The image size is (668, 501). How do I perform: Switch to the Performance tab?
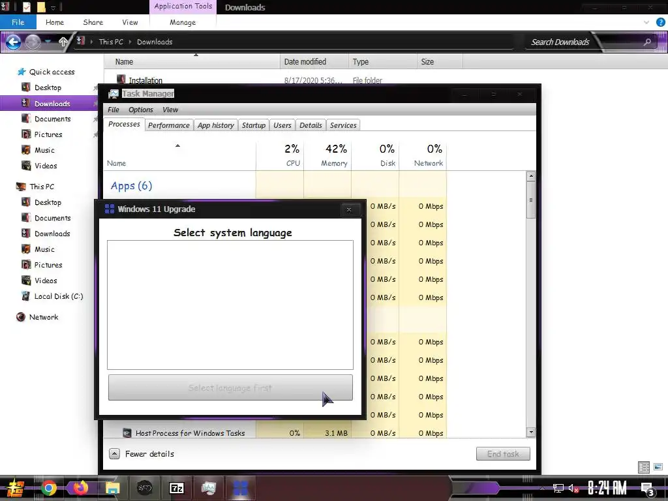tap(169, 125)
